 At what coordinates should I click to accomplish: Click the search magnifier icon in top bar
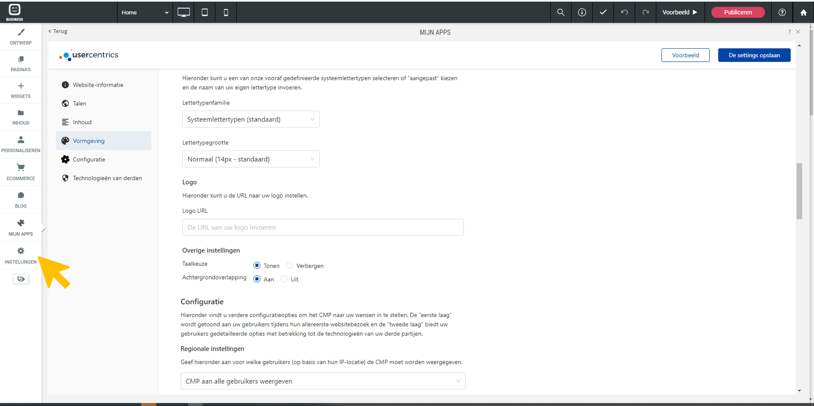560,12
